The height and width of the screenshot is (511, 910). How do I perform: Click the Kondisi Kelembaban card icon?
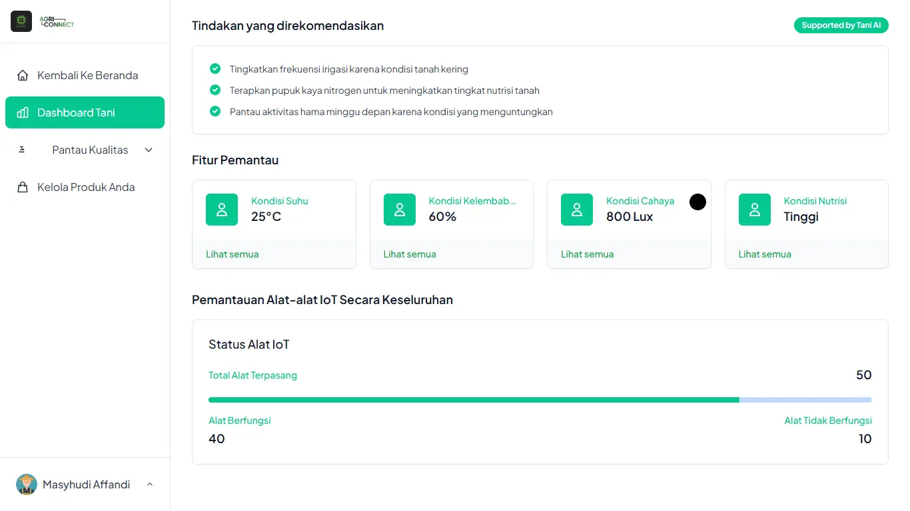[x=399, y=209]
